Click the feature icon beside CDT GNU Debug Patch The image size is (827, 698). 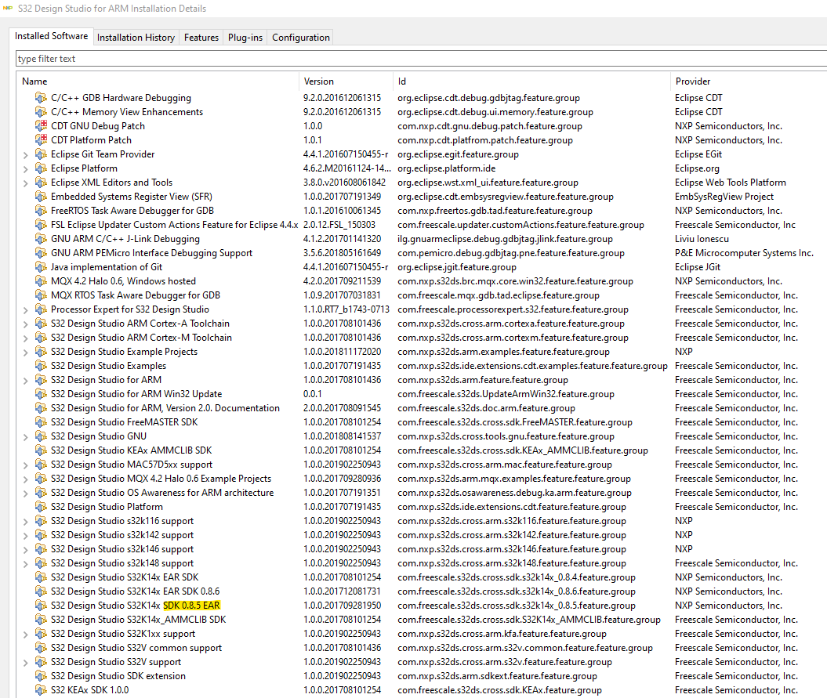pyautogui.click(x=40, y=125)
